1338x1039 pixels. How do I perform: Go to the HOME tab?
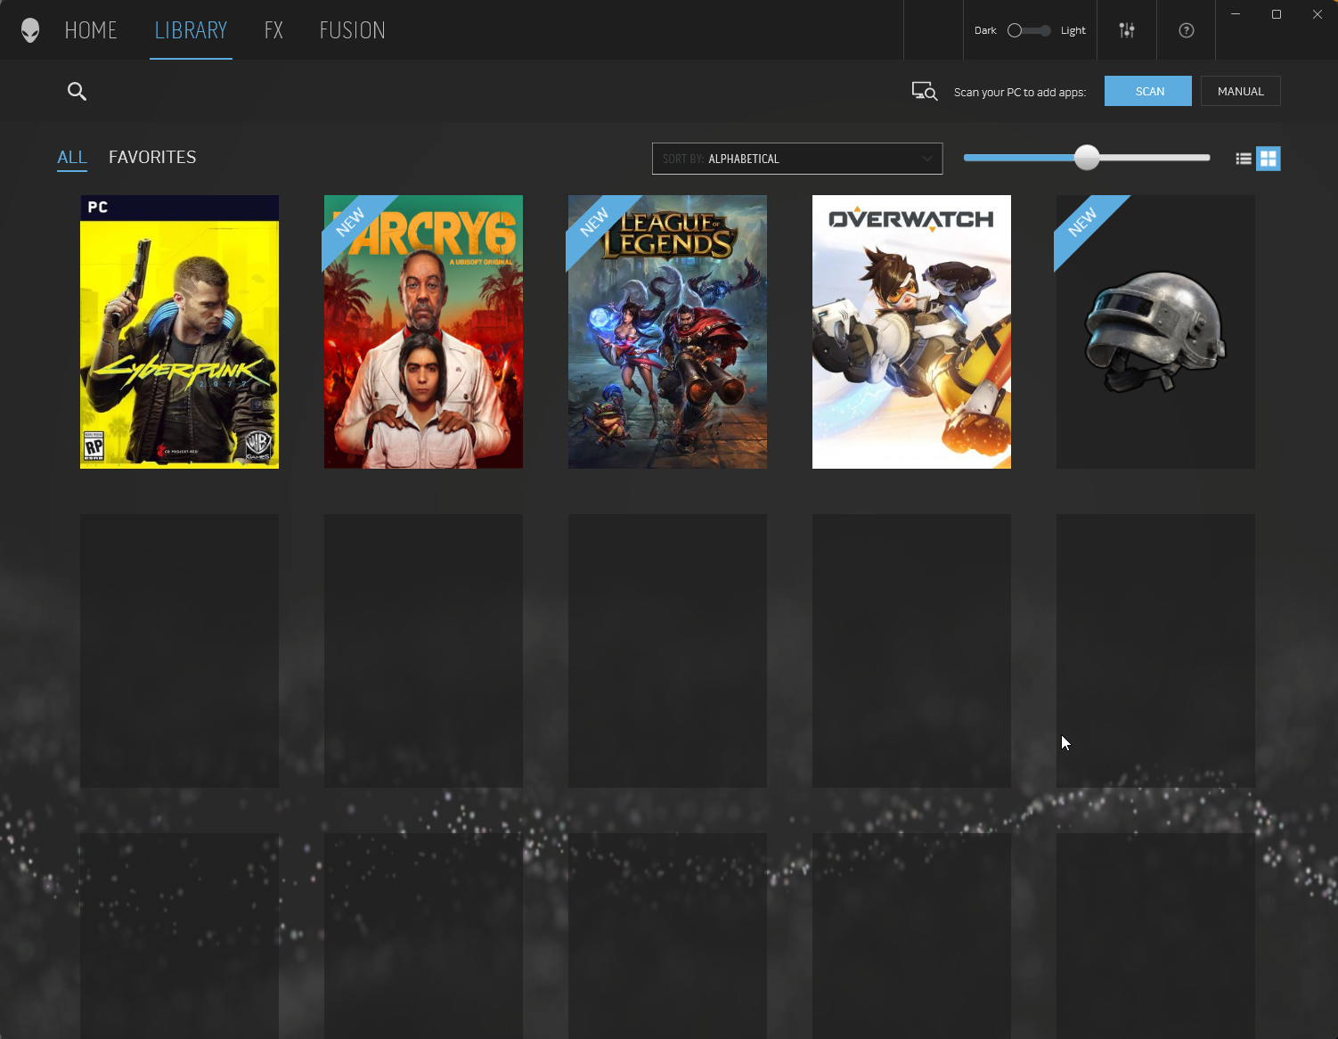pos(91,30)
